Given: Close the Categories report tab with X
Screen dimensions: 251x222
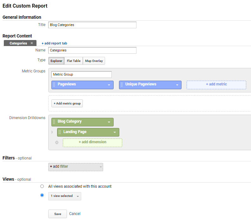Looking at the screenshot, I should tap(32, 43).
